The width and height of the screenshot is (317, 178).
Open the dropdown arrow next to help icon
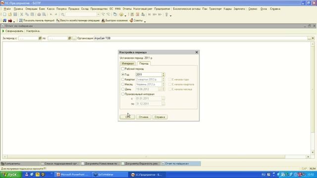(125, 15)
